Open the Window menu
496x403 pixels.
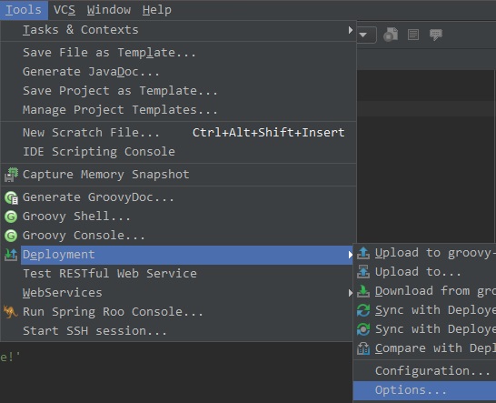109,10
